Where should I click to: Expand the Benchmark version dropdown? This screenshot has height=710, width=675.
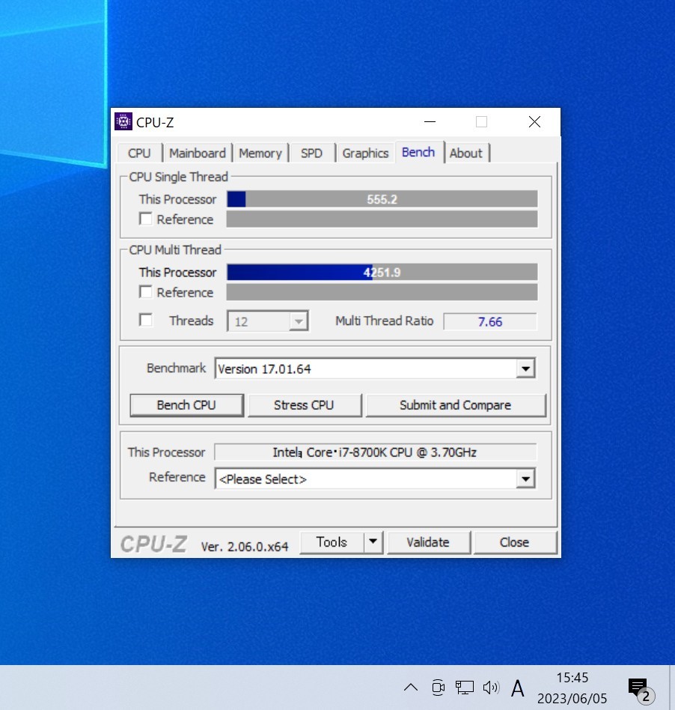[525, 368]
